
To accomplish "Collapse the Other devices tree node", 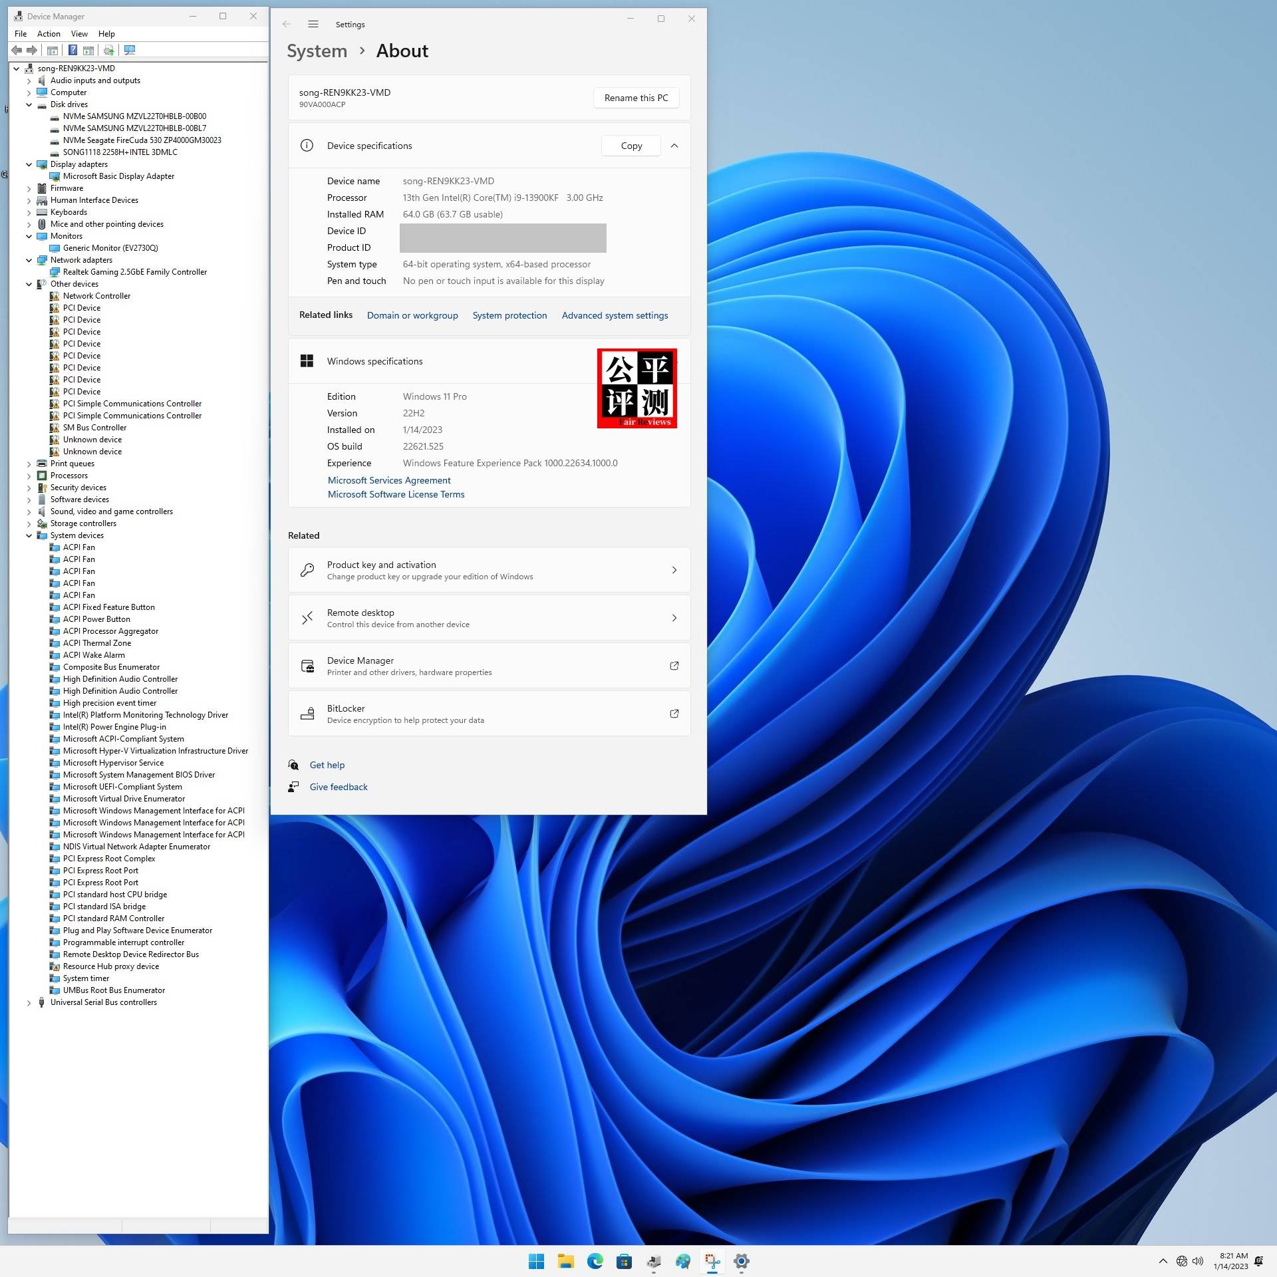I will click(x=29, y=284).
